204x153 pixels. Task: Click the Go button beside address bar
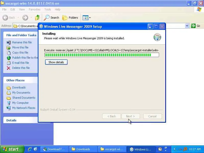196,26
